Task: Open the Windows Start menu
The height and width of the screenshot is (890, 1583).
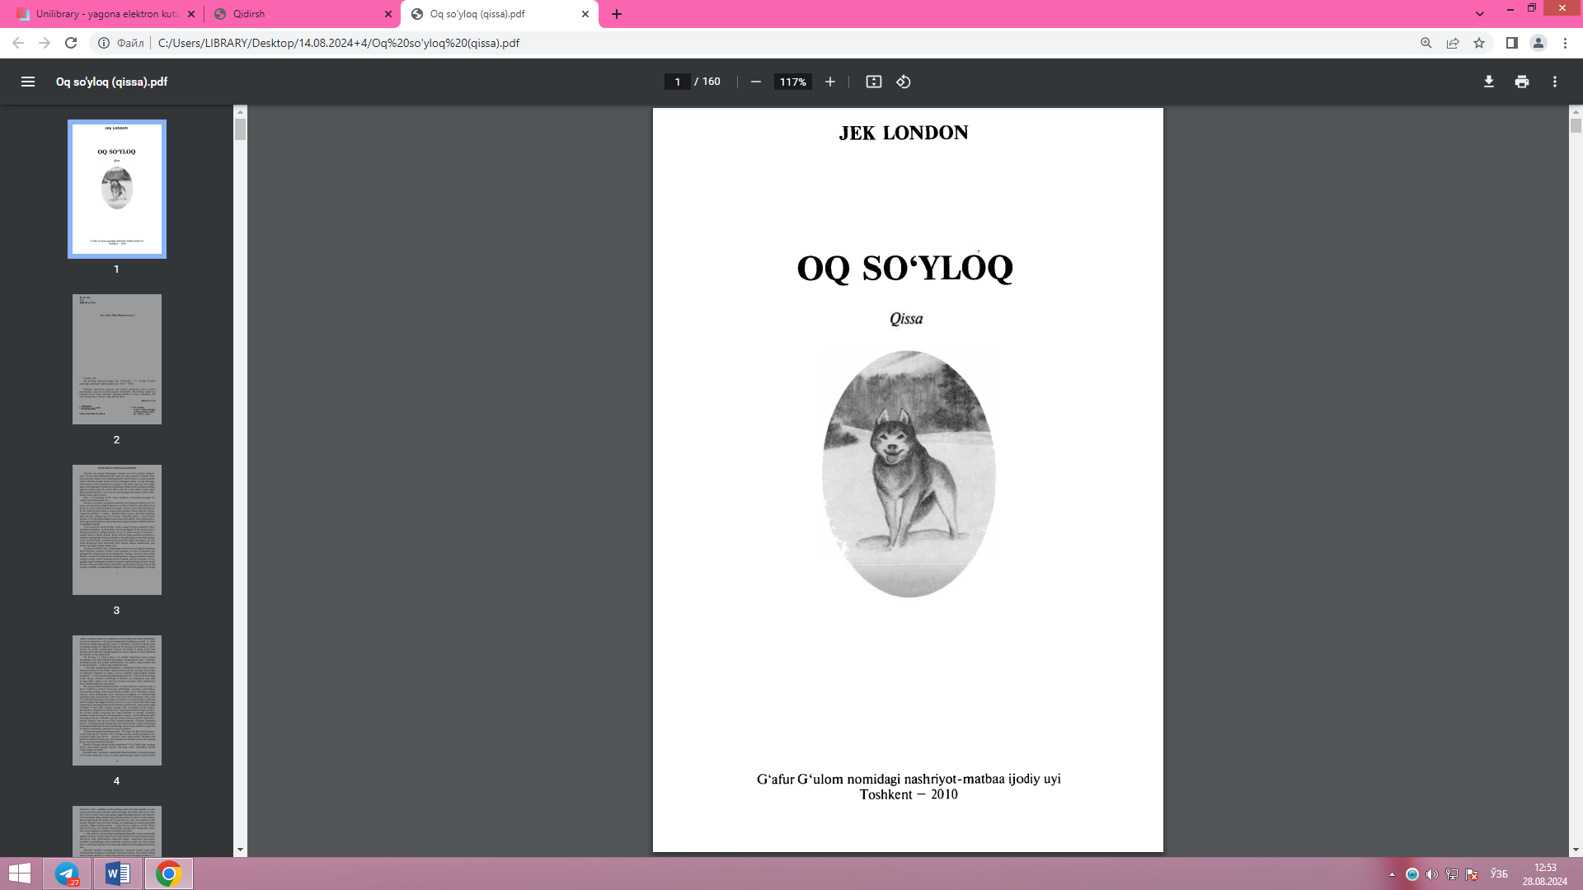Action: click(20, 874)
